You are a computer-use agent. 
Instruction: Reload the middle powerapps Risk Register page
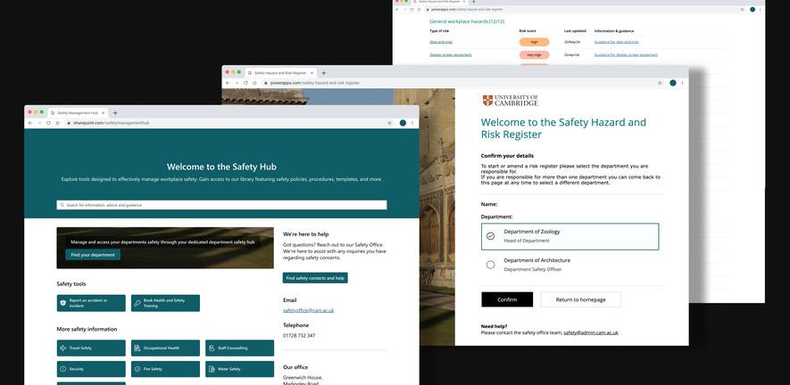[245, 83]
